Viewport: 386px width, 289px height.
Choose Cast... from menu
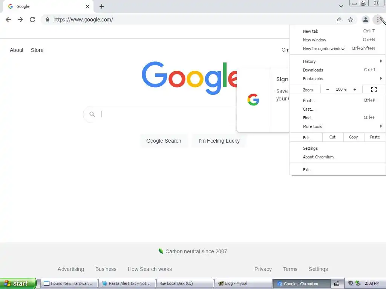pos(337,109)
